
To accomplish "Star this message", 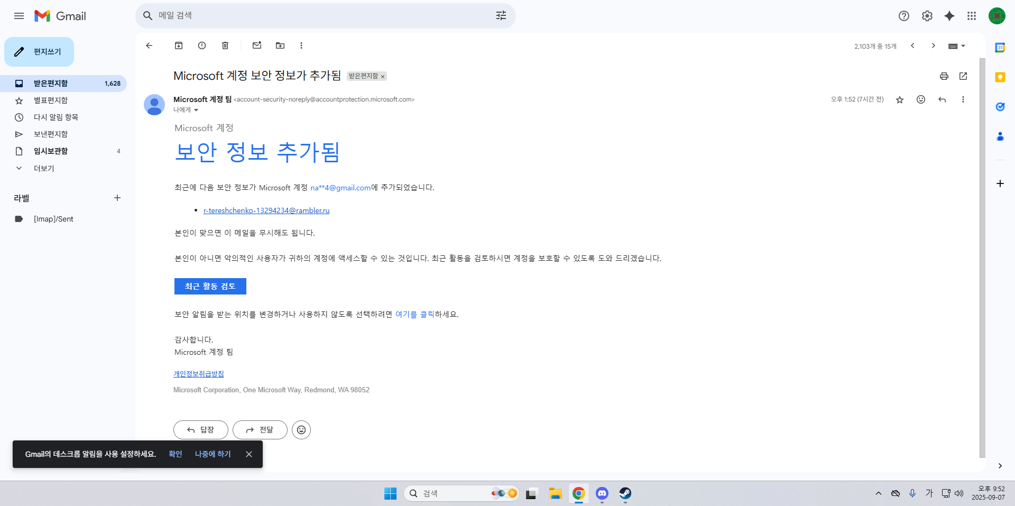I will (900, 99).
